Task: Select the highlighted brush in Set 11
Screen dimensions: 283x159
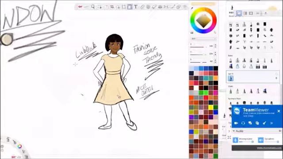Action: coord(231,78)
